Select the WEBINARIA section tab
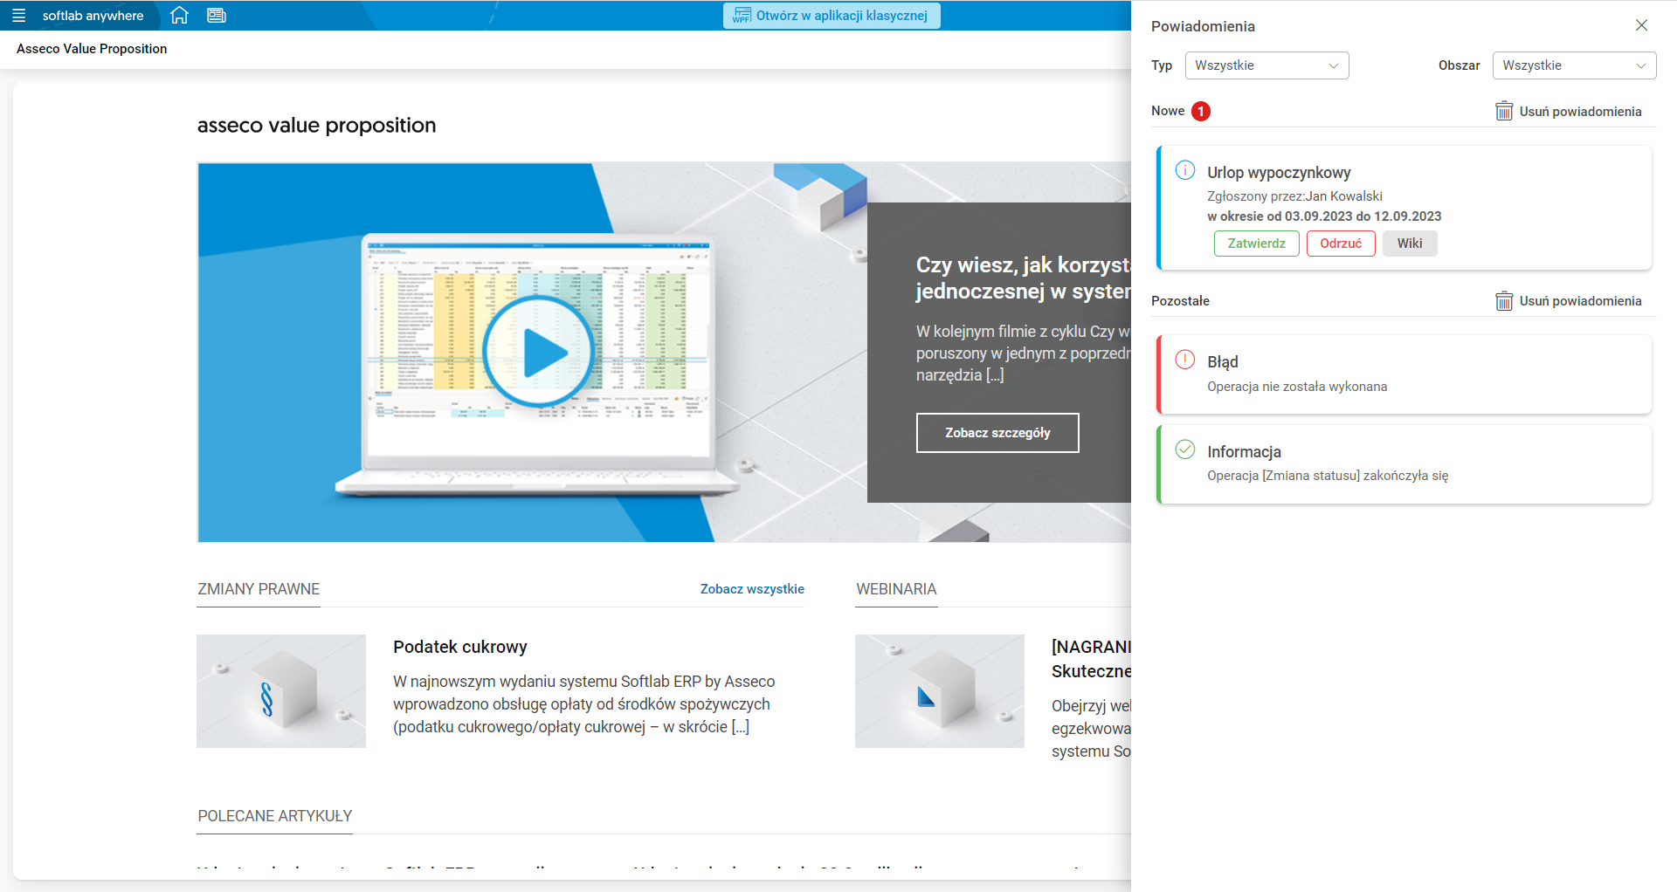The width and height of the screenshot is (1677, 892). coord(896,589)
